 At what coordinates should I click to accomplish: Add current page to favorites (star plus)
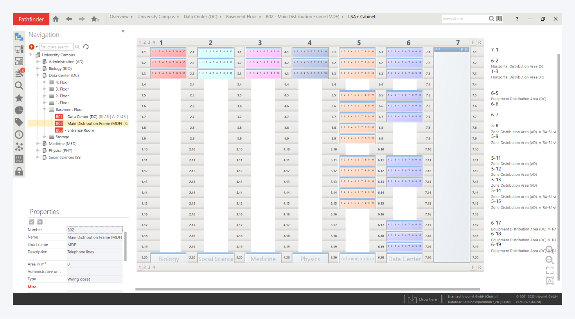(95, 19)
